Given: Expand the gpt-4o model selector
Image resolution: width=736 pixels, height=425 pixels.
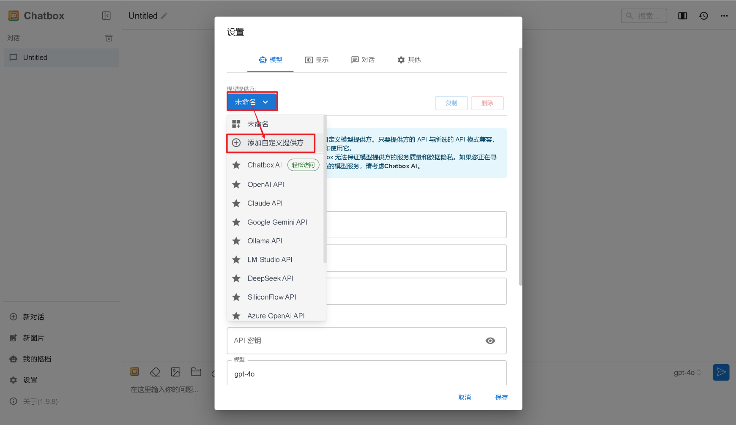Looking at the screenshot, I should click(x=687, y=372).
